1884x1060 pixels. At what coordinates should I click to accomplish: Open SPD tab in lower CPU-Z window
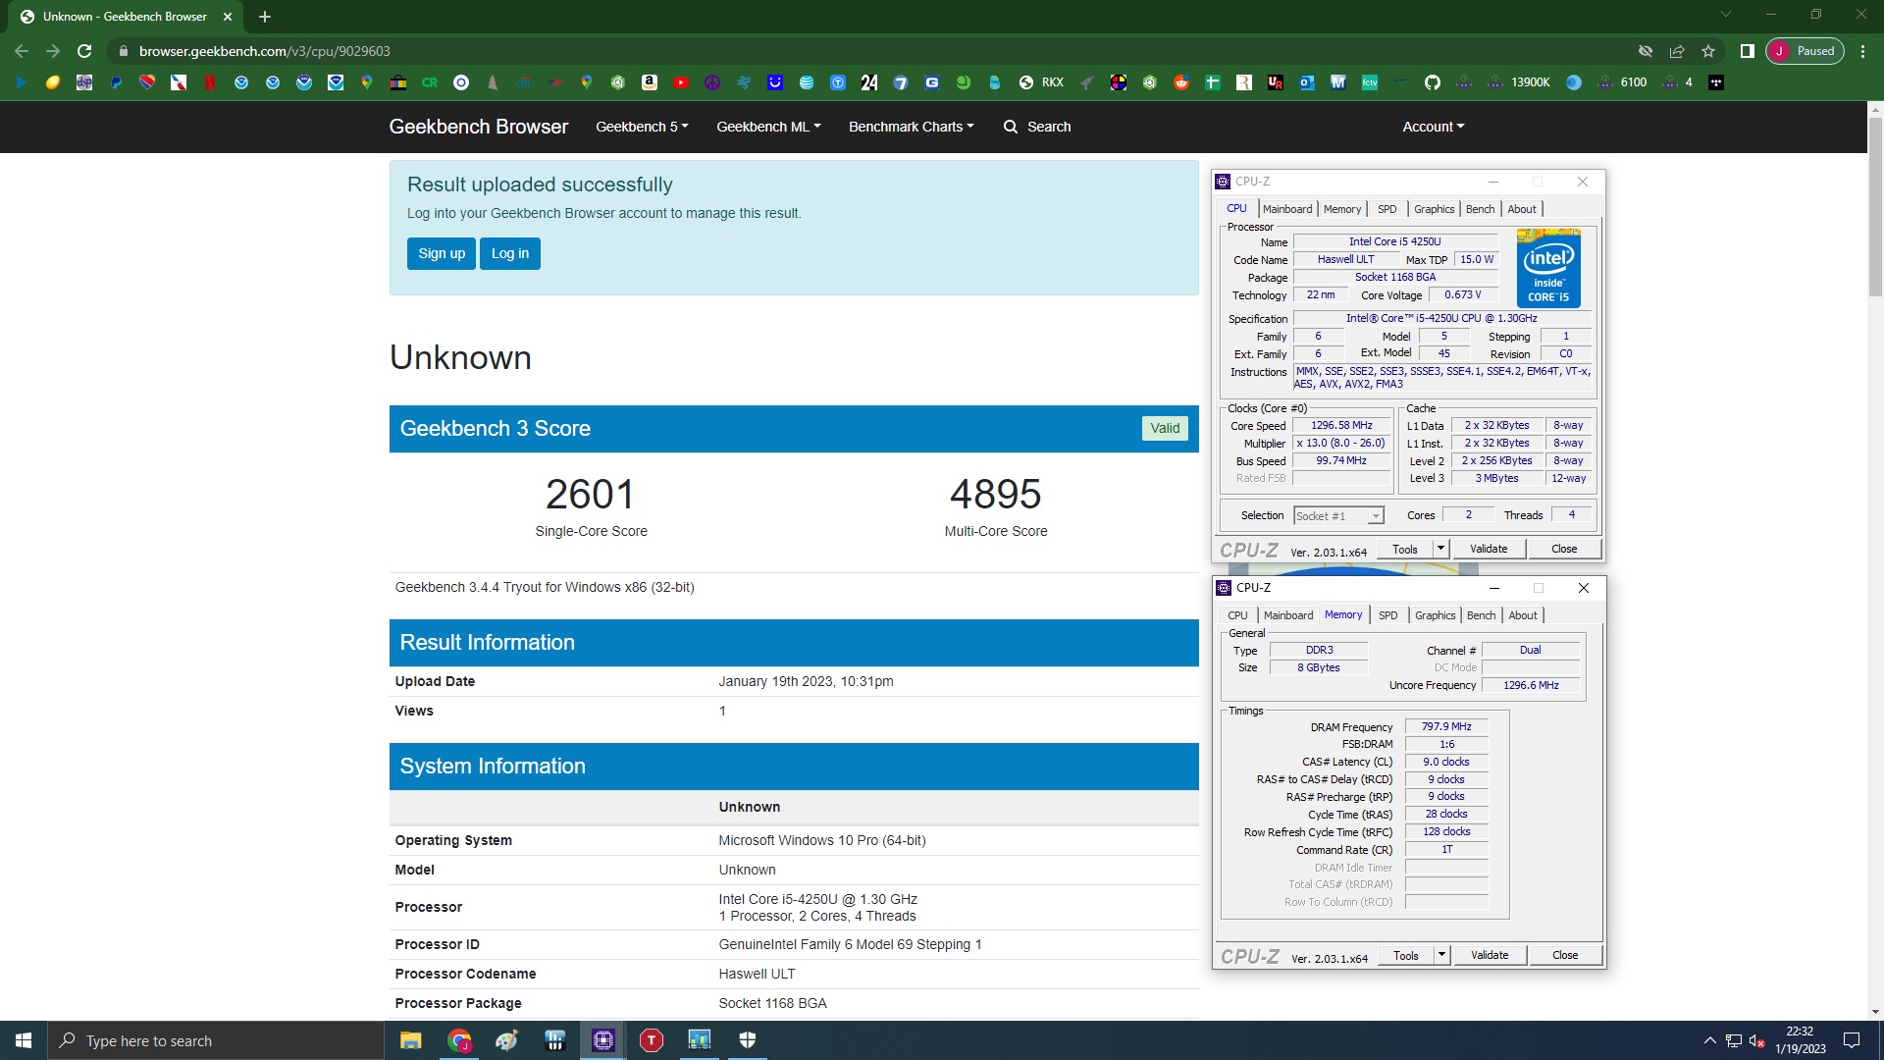pos(1387,615)
